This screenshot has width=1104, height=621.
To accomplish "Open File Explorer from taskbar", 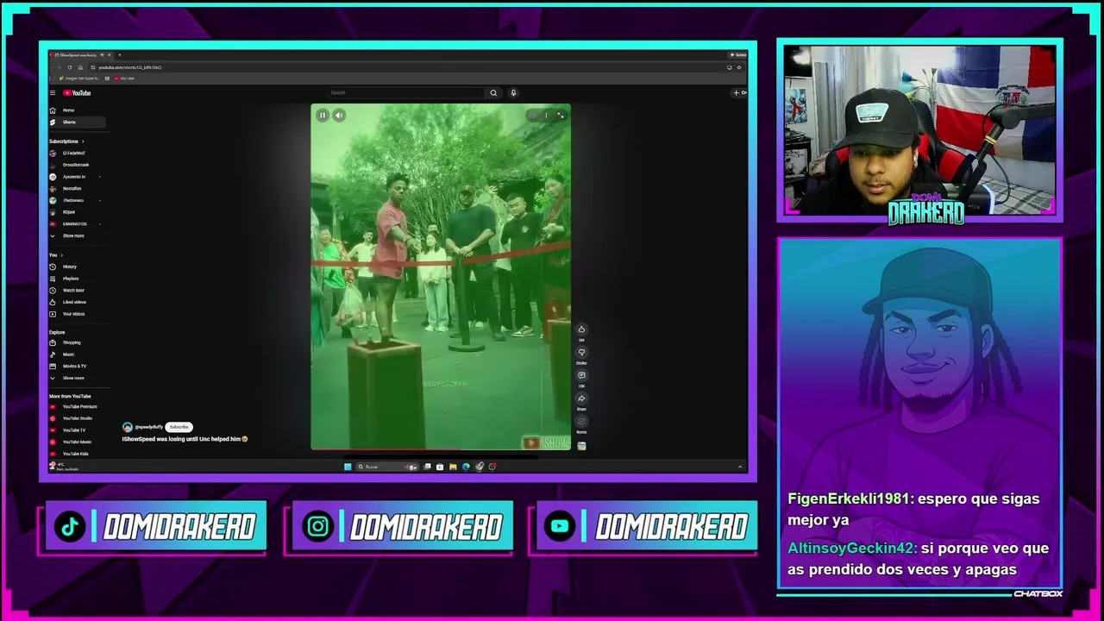I will click(453, 467).
